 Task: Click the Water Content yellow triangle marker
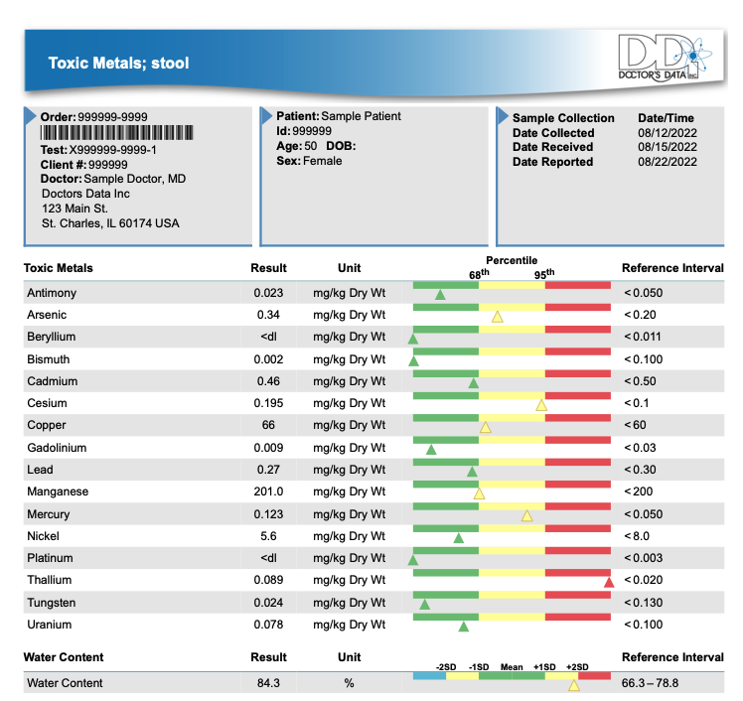pos(573,685)
